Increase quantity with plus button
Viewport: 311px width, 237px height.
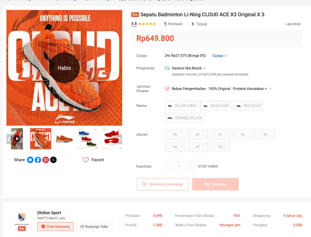(x=190, y=166)
